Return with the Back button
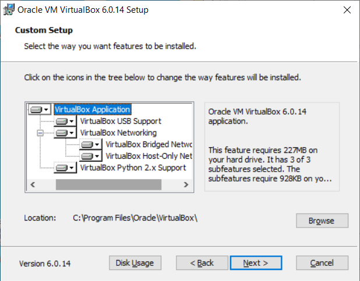This screenshot has height=281, width=360. pyautogui.click(x=203, y=263)
